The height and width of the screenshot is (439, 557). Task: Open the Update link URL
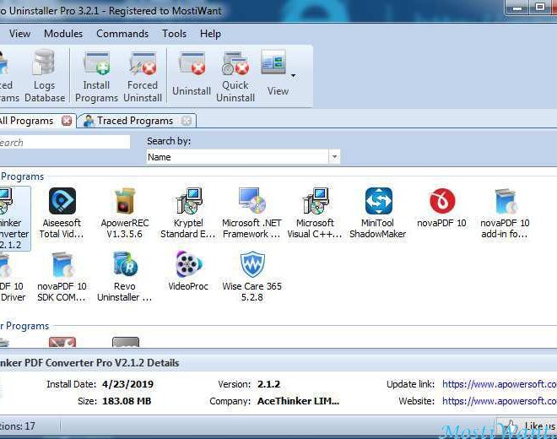point(499,384)
